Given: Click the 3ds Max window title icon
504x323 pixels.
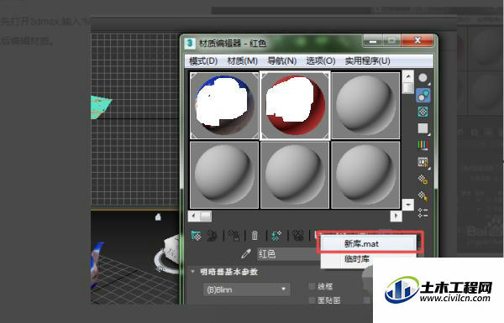Looking at the screenshot, I should [190, 43].
